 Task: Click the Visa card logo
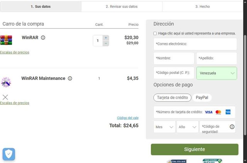tap(208, 112)
